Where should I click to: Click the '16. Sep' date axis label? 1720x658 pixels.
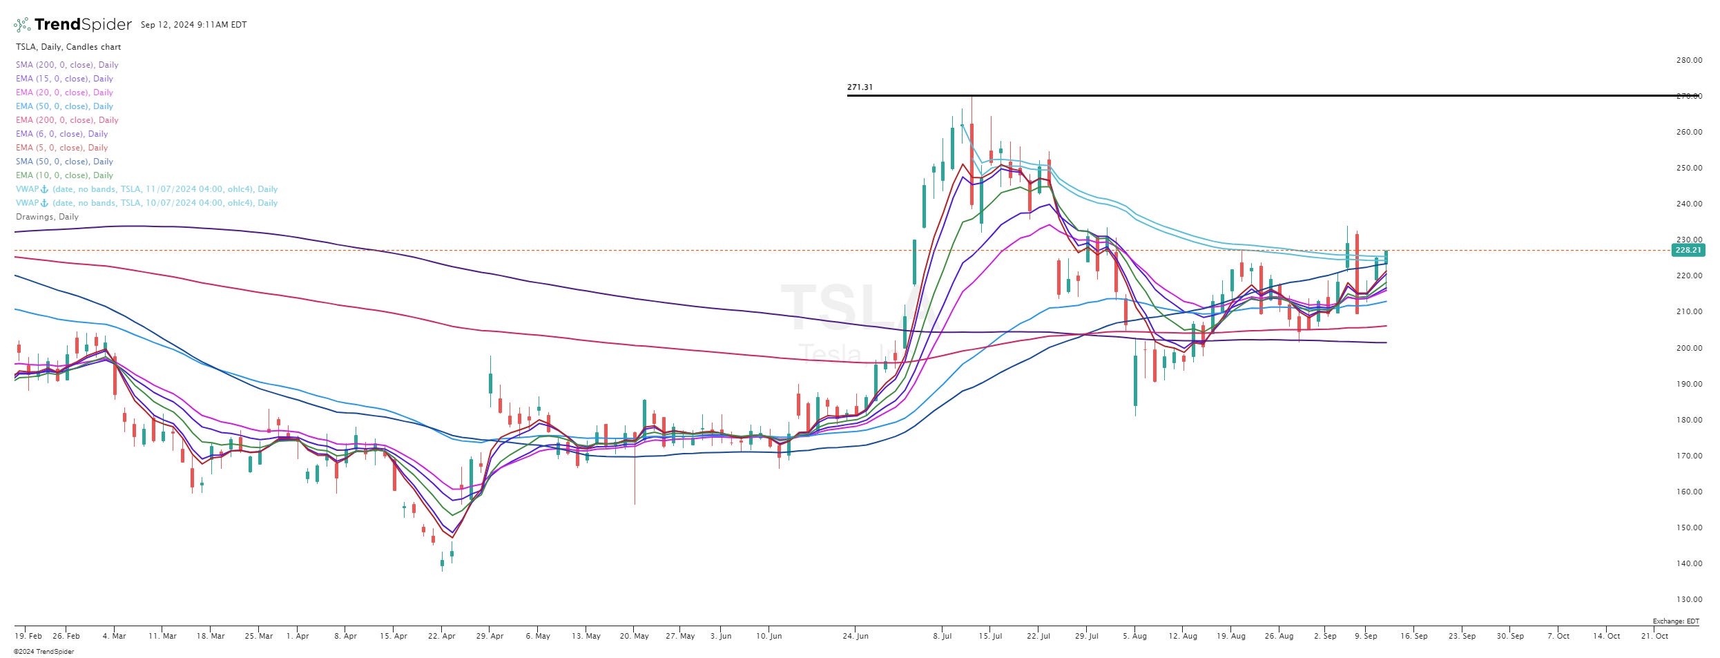point(1414,636)
